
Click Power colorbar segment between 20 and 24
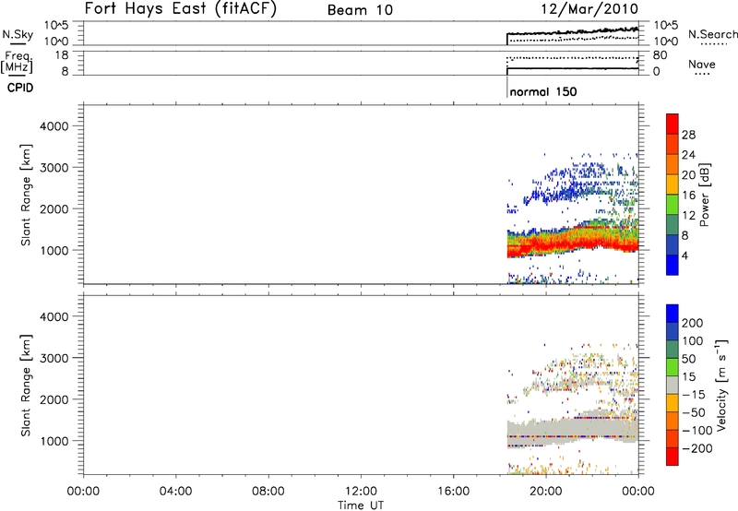673,164
